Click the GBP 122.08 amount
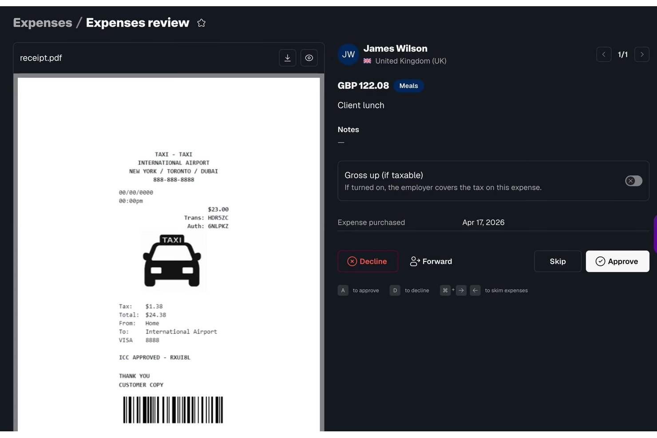 (x=363, y=86)
